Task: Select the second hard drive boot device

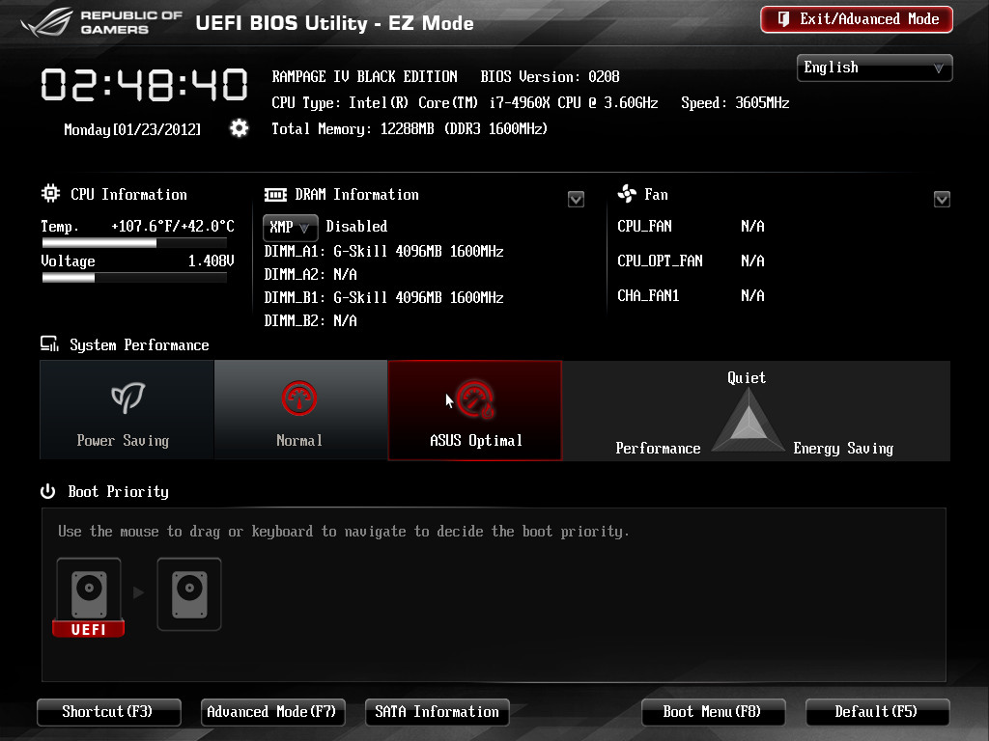Action: [189, 594]
